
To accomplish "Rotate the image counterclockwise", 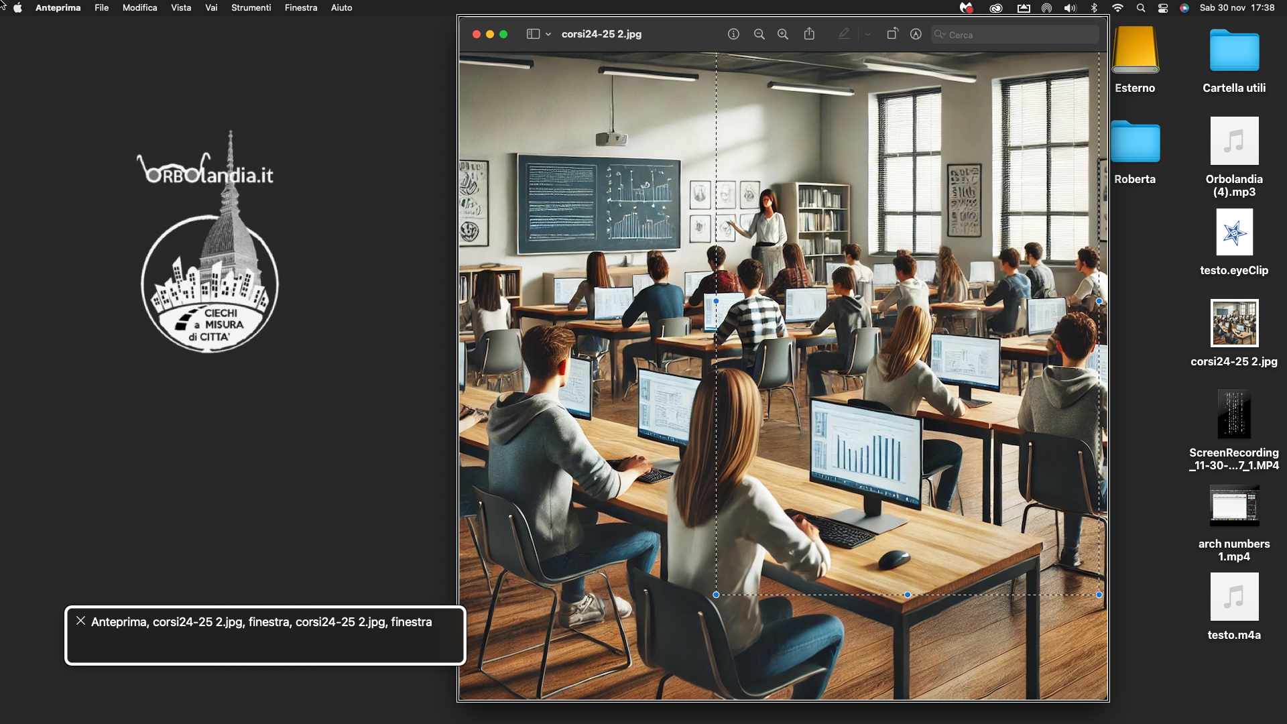I will (892, 34).
